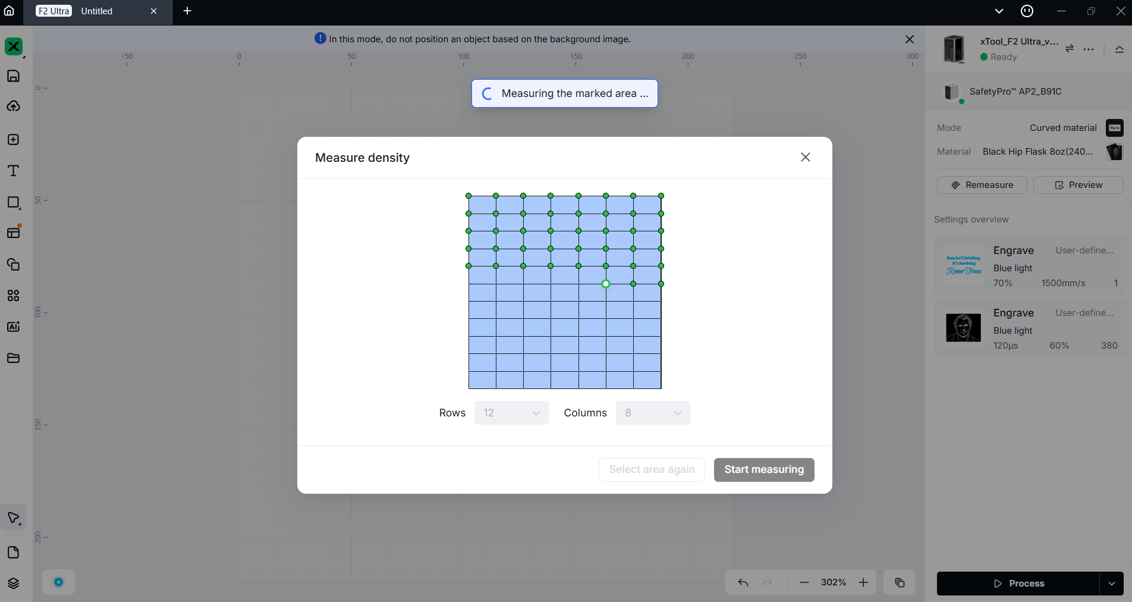Expand the Process options arrow

click(1112, 584)
